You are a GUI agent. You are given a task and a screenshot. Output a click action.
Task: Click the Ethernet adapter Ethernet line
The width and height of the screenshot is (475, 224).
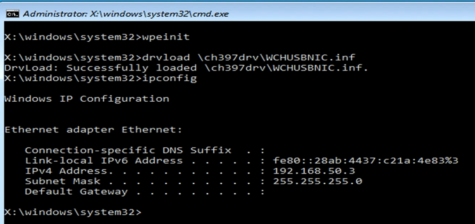click(x=93, y=130)
